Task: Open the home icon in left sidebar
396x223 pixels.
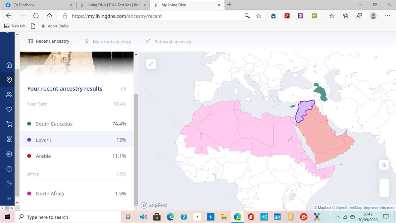Action: [9, 65]
